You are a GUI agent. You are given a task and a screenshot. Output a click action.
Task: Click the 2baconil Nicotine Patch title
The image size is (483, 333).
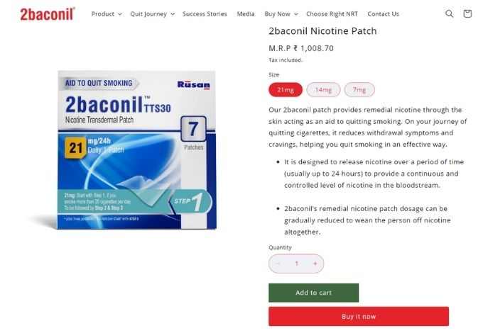click(322, 31)
